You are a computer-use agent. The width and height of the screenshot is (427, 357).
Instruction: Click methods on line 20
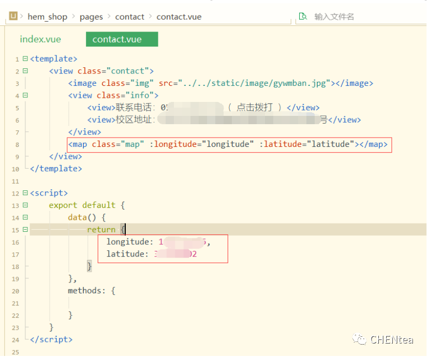coord(86,291)
